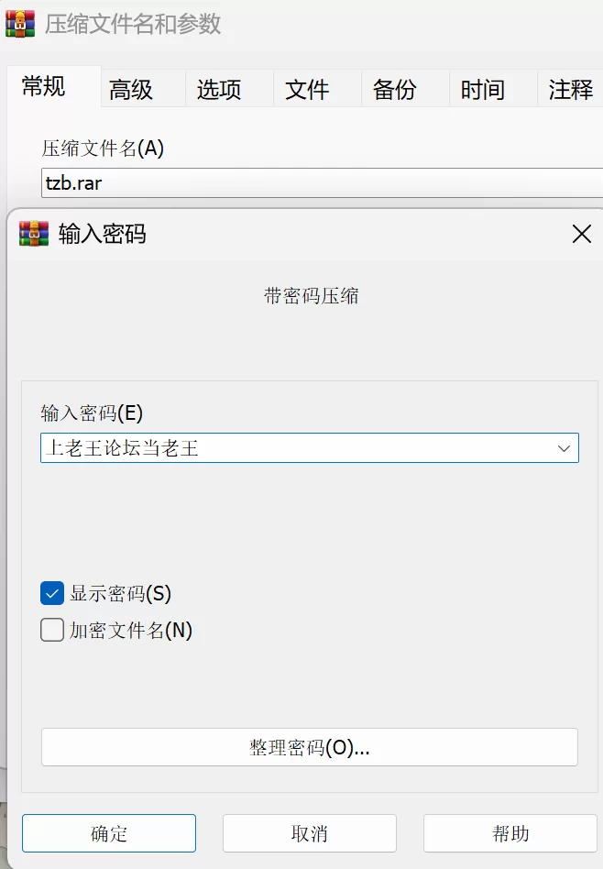Click the WinRAR icon in the password dialog title
This screenshot has height=869, width=603.
[34, 234]
